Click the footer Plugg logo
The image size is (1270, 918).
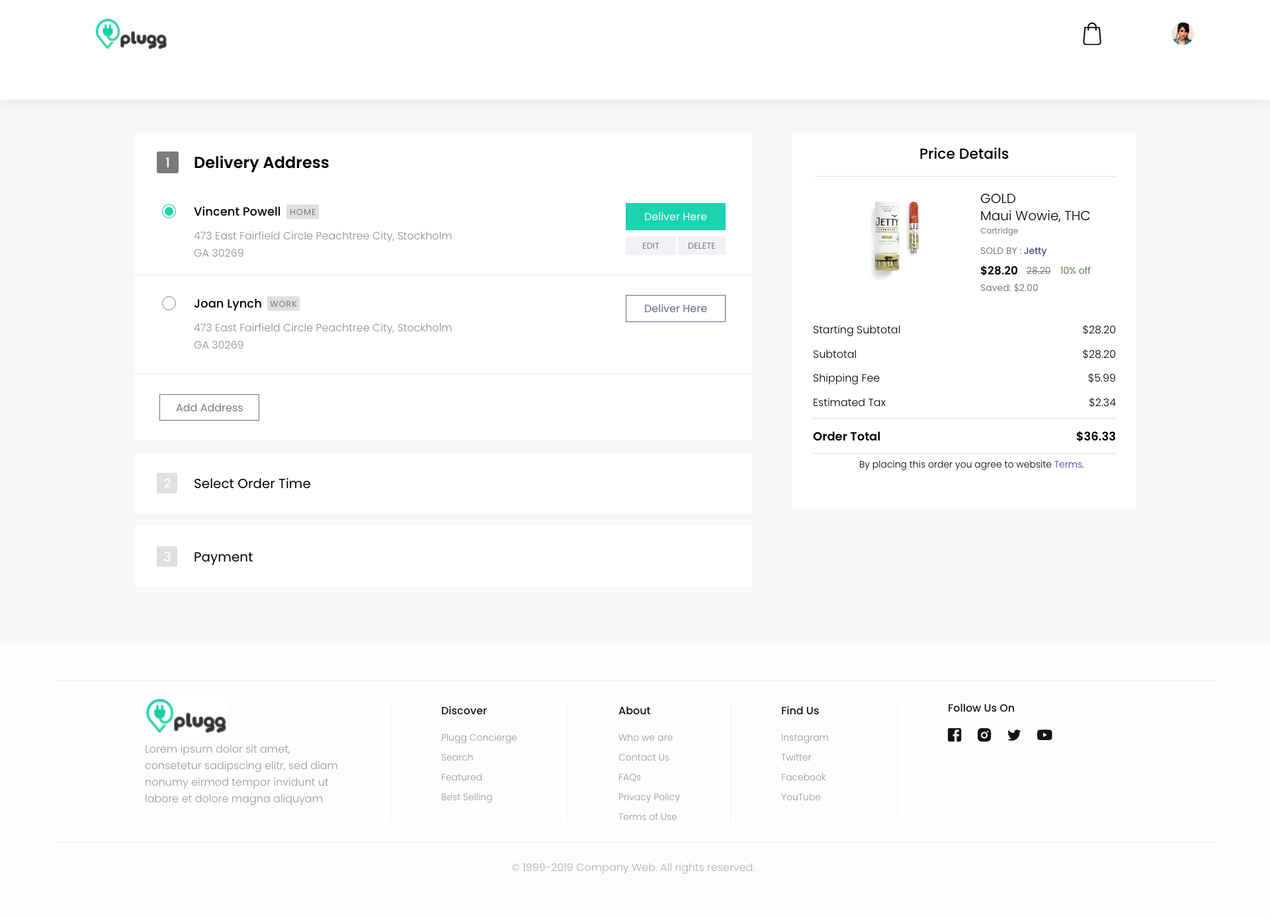187,716
